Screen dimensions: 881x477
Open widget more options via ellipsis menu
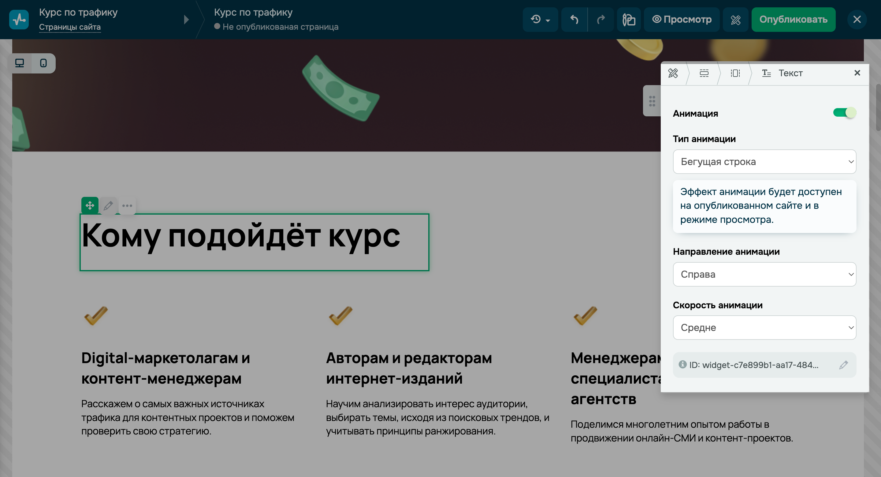tap(127, 206)
